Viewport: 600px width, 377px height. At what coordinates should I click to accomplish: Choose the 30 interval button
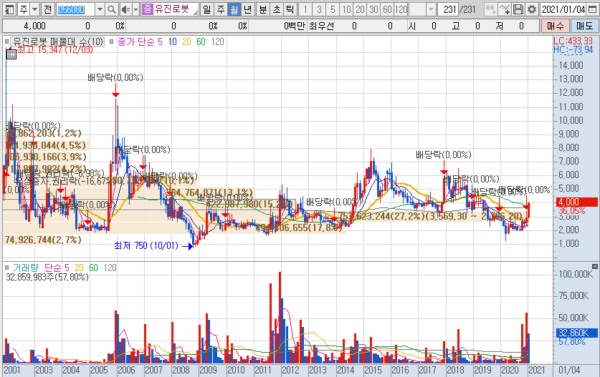pyautogui.click(x=374, y=9)
